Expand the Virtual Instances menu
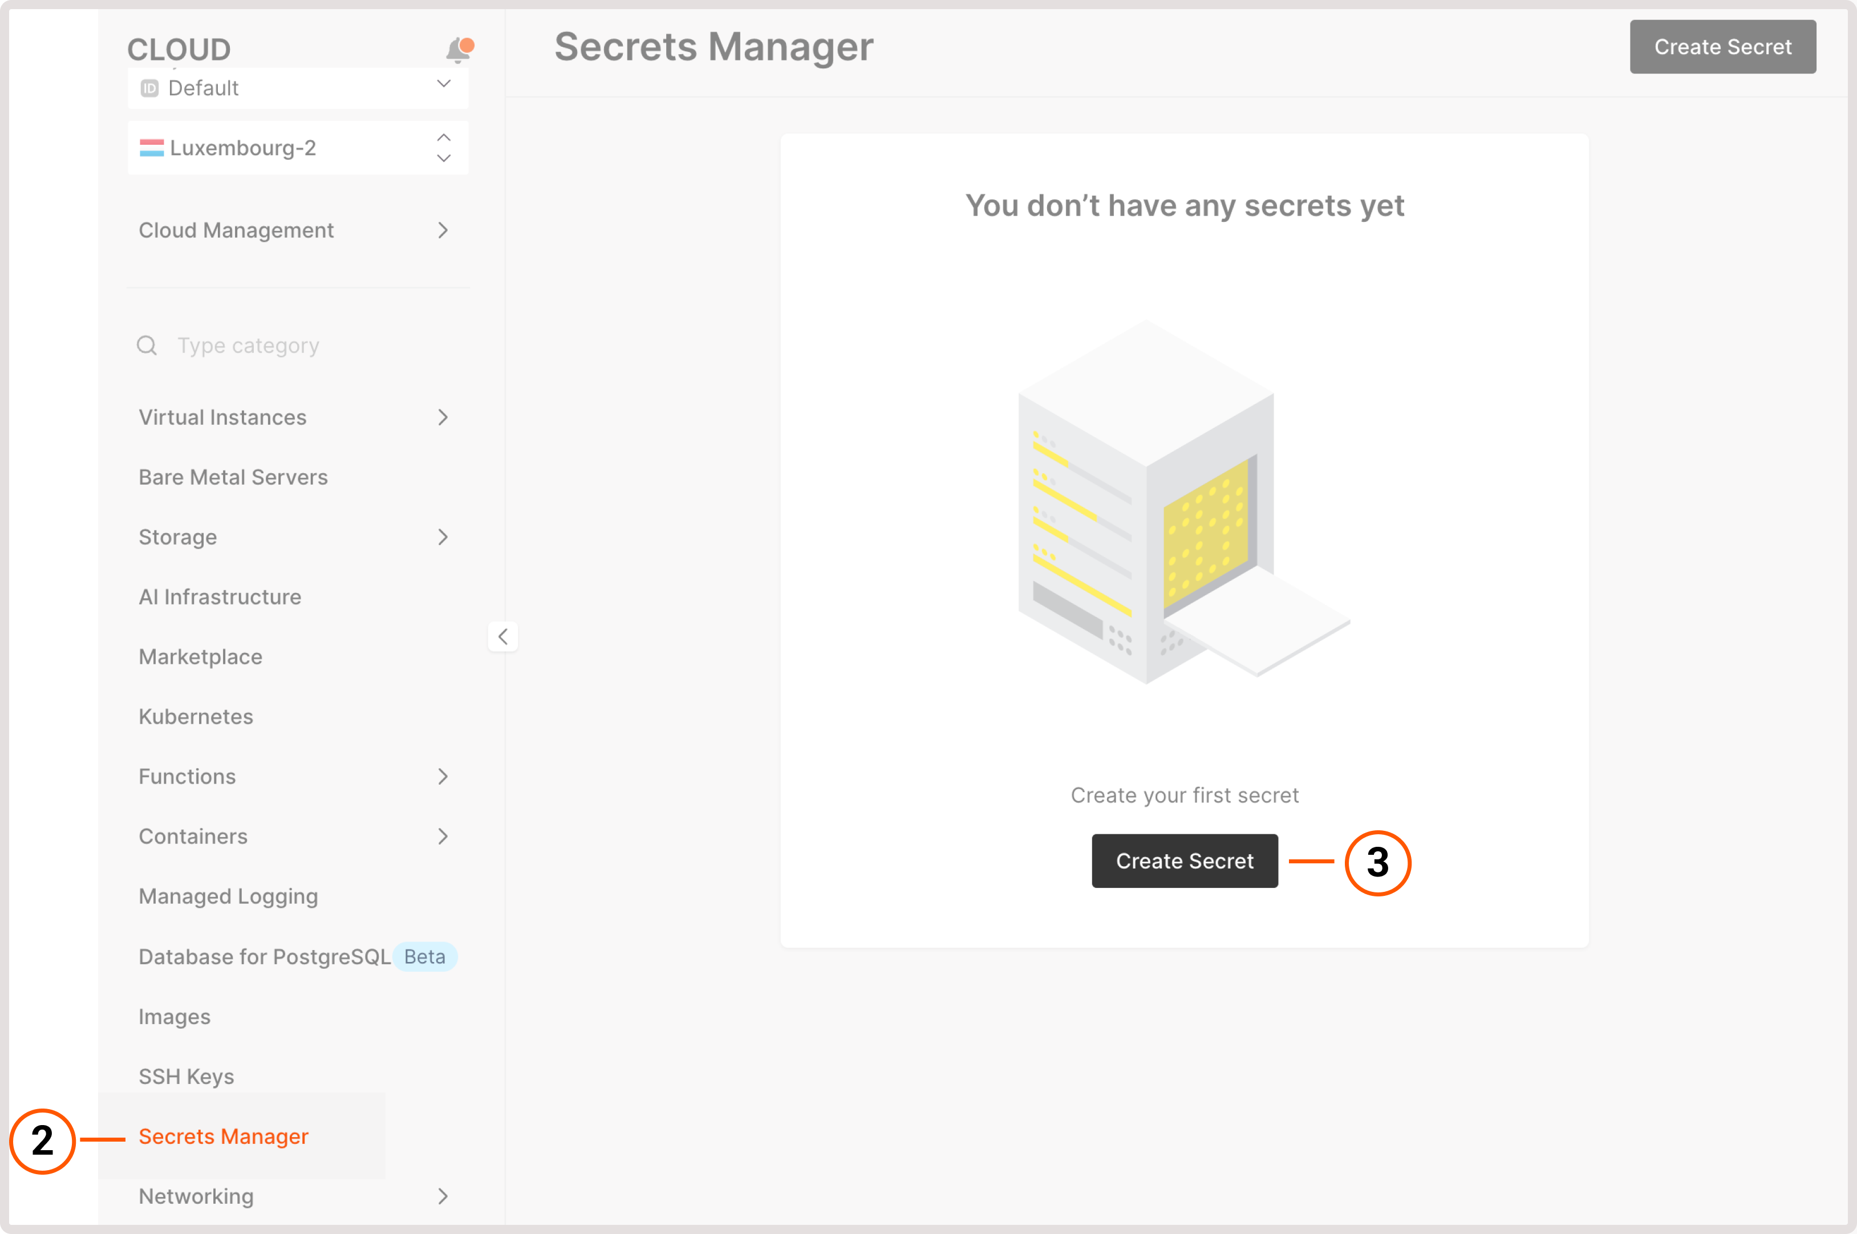 click(443, 417)
